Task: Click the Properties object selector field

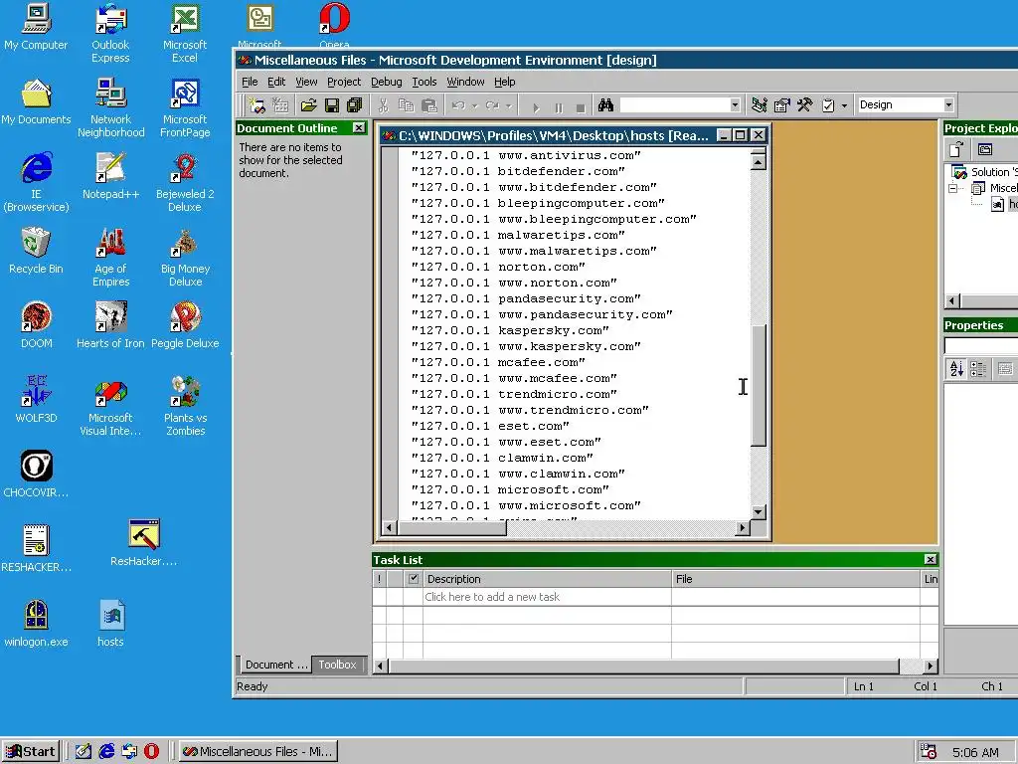Action: coord(981,345)
